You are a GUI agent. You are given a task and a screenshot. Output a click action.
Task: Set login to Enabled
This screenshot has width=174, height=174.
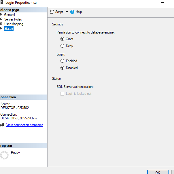pyautogui.click(x=62, y=61)
